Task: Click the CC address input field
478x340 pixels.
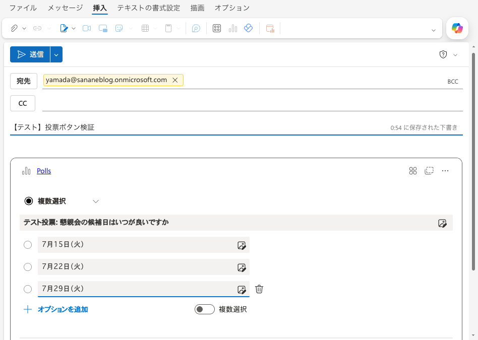Action: pyautogui.click(x=253, y=103)
